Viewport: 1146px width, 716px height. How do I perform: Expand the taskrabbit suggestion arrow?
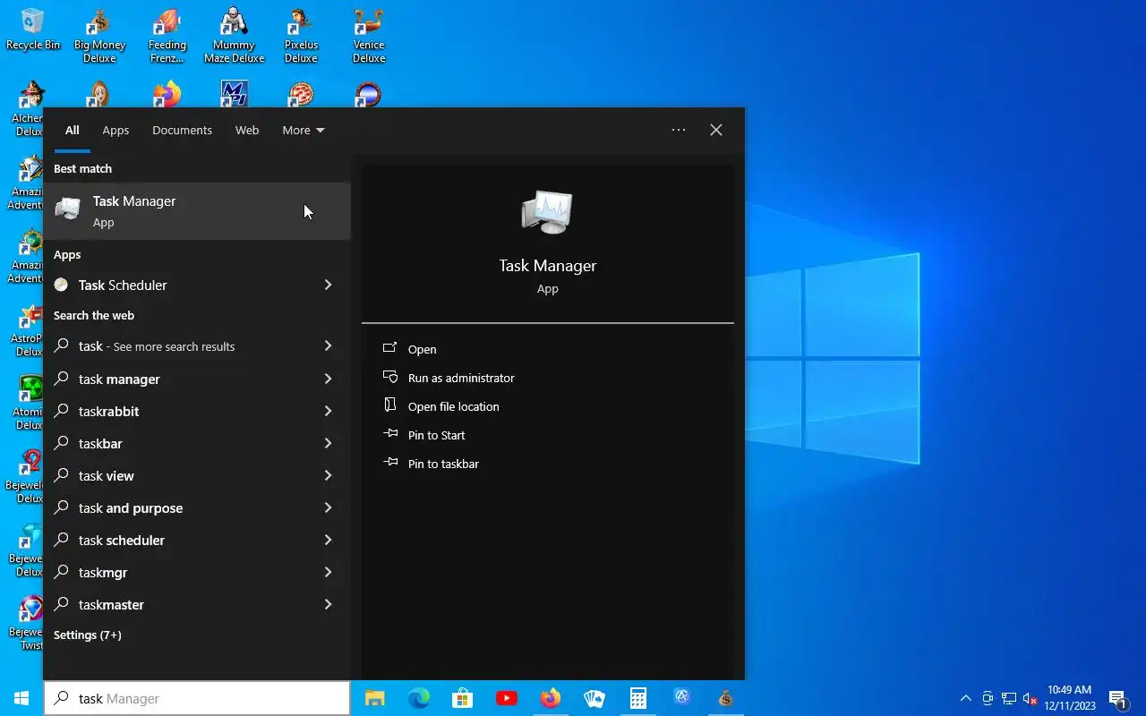click(329, 411)
